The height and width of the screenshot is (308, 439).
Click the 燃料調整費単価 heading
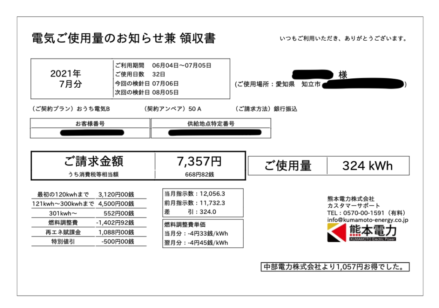(185, 225)
